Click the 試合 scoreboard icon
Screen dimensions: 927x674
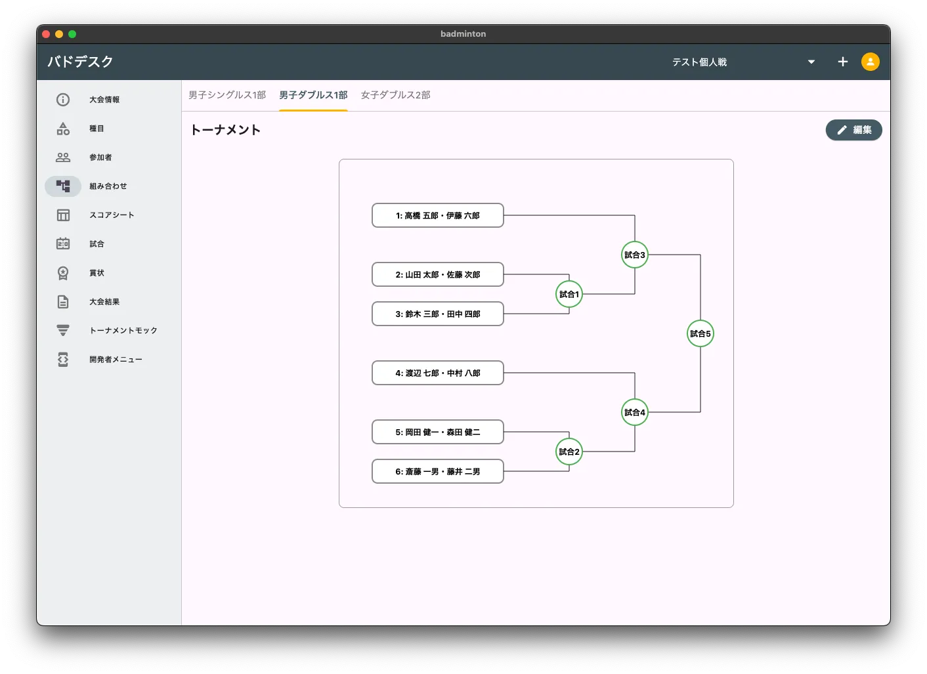point(63,244)
